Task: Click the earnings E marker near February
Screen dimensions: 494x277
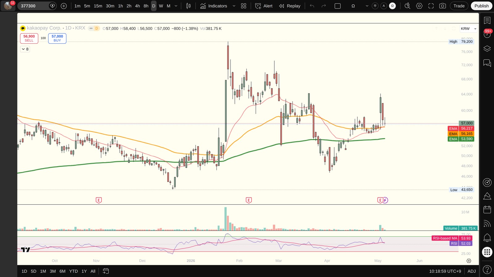Action: 249,200
